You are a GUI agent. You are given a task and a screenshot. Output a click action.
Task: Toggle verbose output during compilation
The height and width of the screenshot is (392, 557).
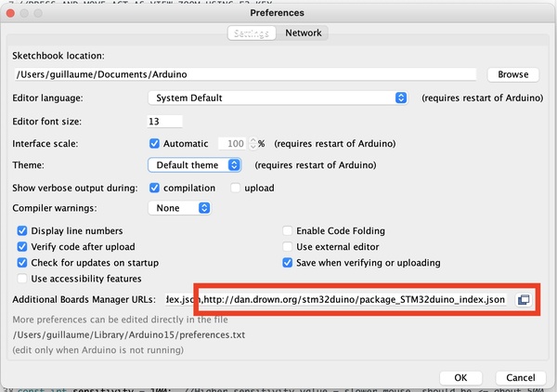[155, 188]
